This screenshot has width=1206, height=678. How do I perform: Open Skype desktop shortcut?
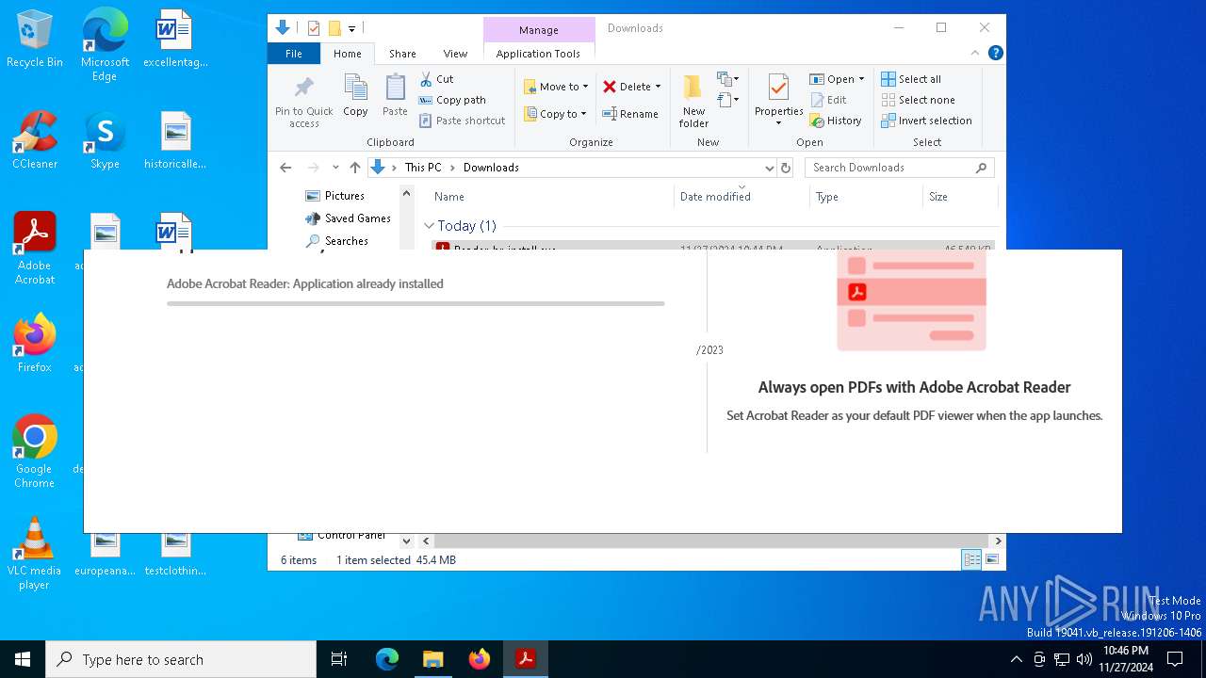105,141
